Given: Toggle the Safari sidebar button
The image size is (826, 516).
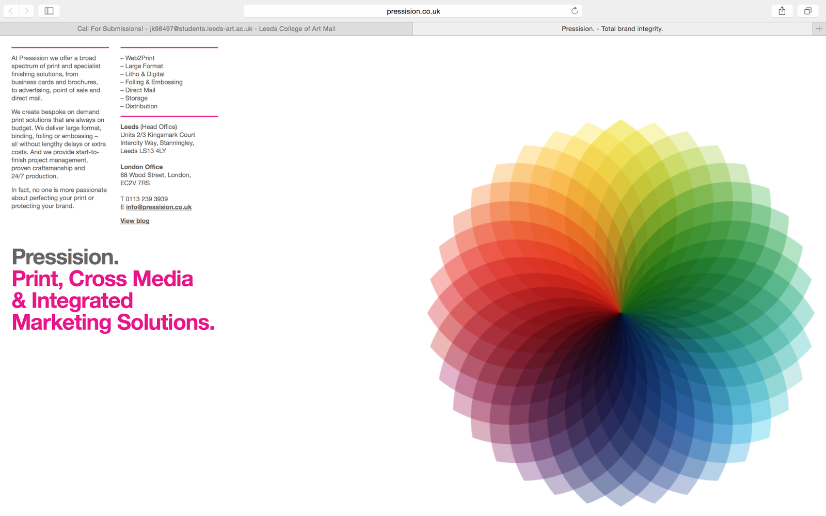Looking at the screenshot, I should [x=49, y=11].
